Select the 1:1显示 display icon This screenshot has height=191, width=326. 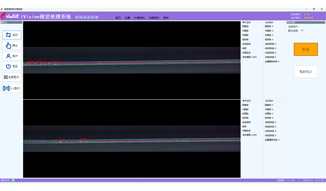[6, 88]
